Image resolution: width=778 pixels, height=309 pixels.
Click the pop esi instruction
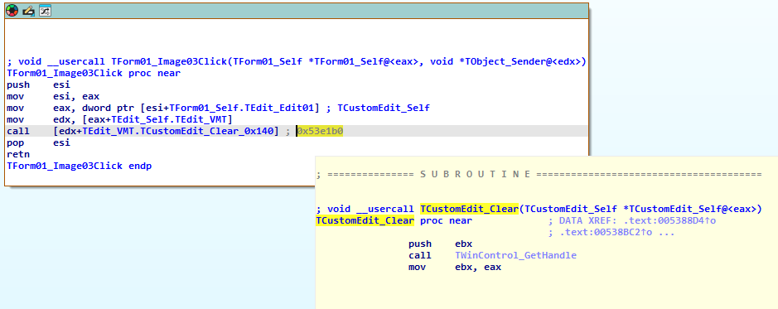pos(39,142)
